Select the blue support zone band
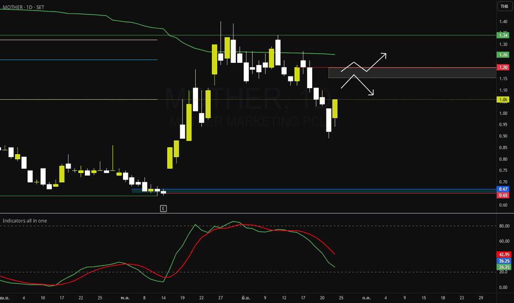Screen dimensions: 514x303 (314, 190)
